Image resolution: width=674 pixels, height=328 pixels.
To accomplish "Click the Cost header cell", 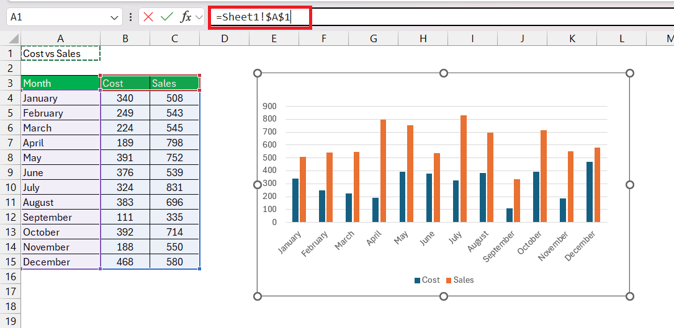I will (x=125, y=83).
